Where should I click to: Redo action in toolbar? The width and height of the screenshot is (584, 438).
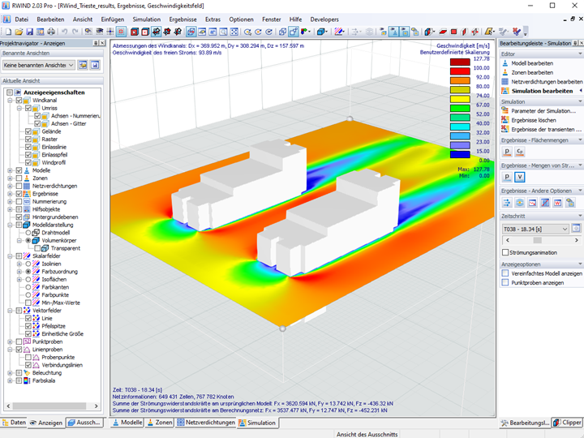tap(75, 32)
